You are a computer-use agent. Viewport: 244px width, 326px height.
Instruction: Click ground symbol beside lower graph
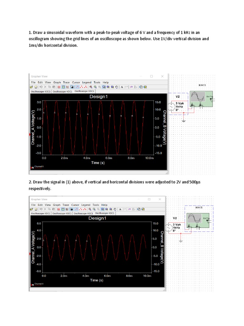[x=181, y=241]
